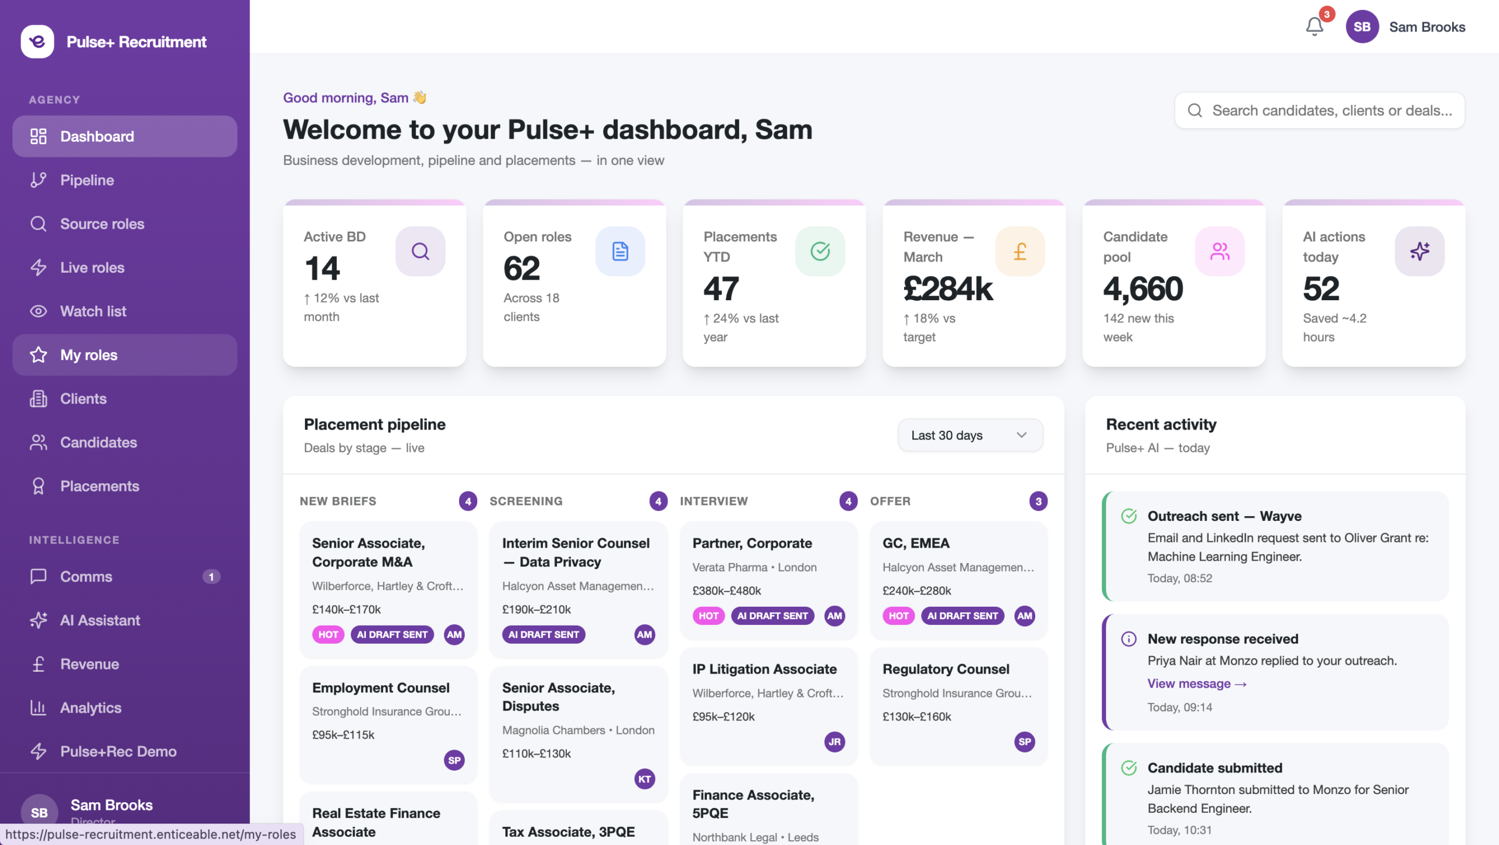Click the Pipeline branch icon
Screen dimensions: 1499x845
(39, 180)
